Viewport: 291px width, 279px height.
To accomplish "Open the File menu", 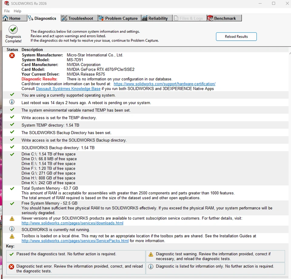I will pyautogui.click(x=7, y=11).
